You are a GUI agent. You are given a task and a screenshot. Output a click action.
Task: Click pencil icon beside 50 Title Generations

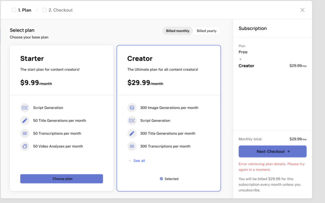click(25, 120)
